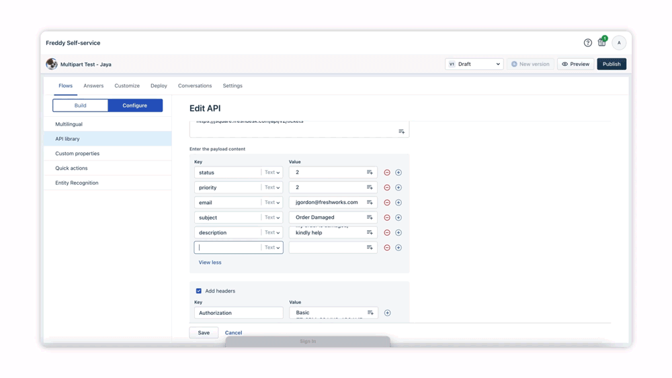Click the New version button
This screenshot has height=378, width=672.
click(530, 64)
